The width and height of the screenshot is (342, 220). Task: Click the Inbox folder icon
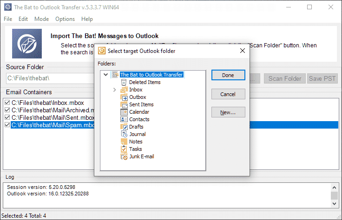click(x=124, y=90)
